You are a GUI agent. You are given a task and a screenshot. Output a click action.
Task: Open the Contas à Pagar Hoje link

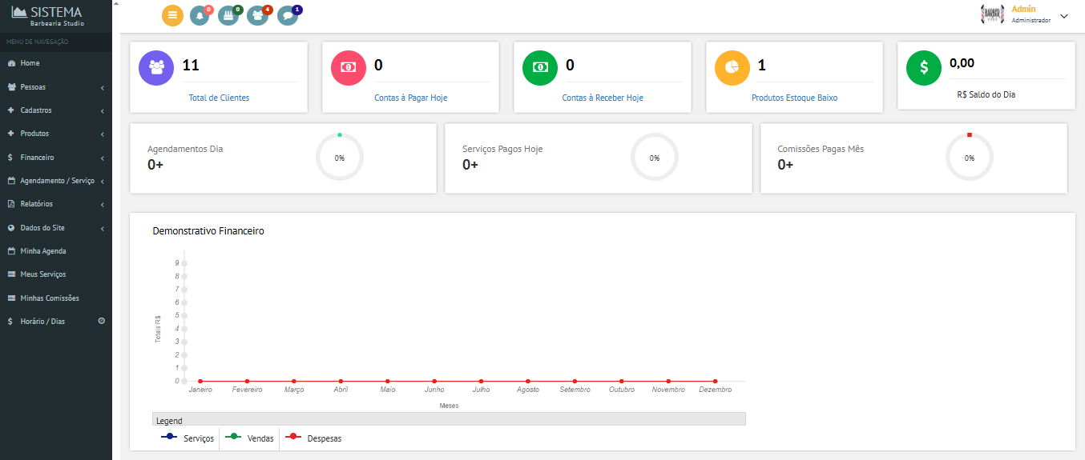(x=410, y=98)
